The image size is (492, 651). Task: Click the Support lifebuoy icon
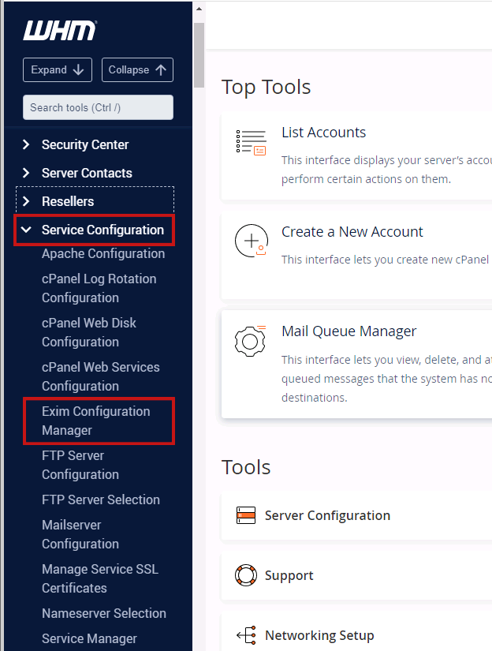245,575
